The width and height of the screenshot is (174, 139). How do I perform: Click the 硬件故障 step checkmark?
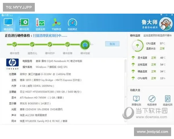click(68, 44)
